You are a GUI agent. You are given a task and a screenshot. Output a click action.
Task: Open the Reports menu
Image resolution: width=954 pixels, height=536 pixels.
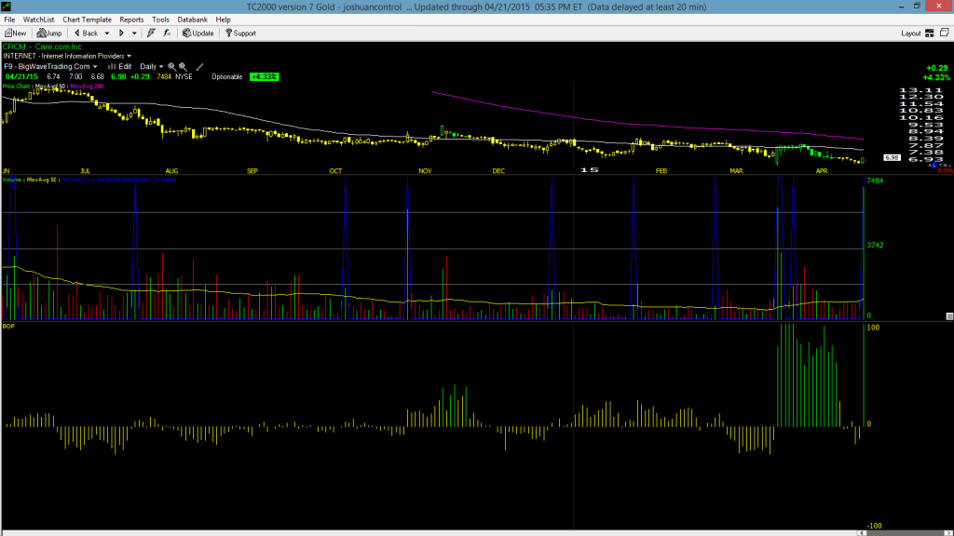(x=131, y=20)
